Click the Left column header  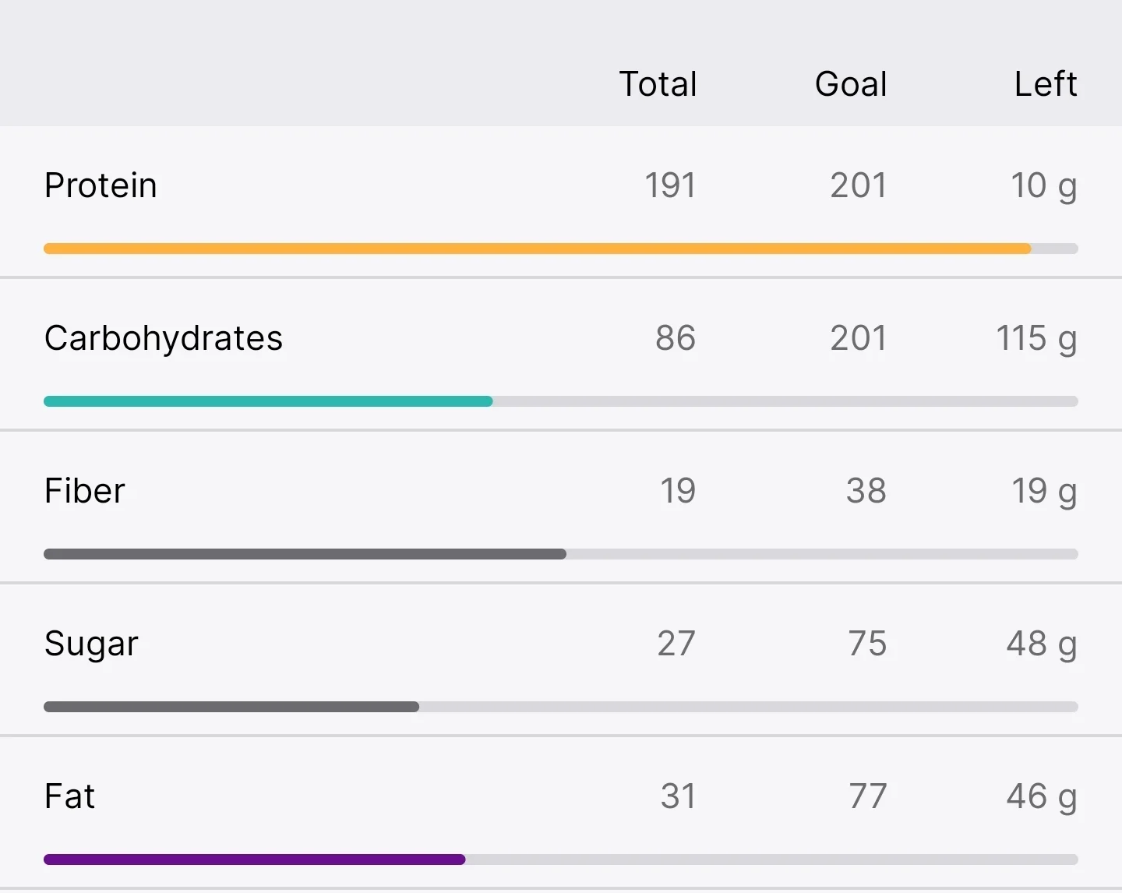coord(1046,84)
